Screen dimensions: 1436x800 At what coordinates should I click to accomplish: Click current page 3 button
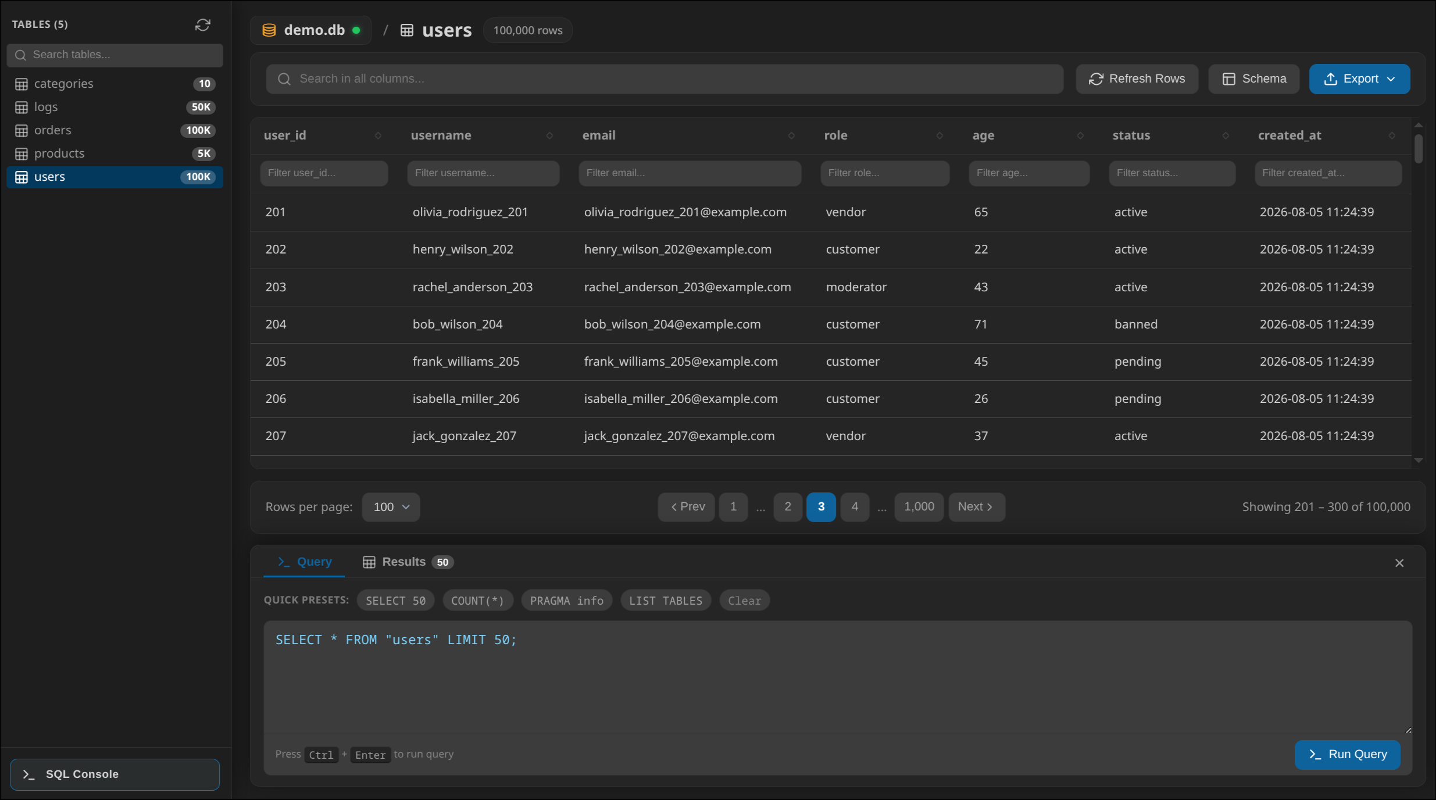point(821,507)
